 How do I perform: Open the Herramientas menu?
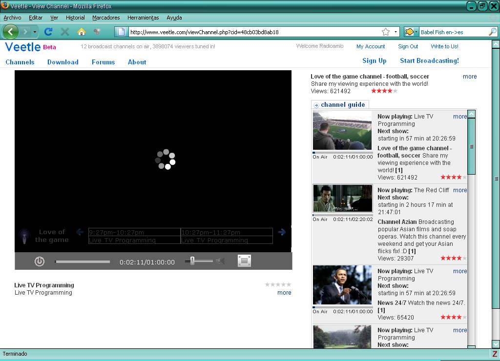tap(143, 18)
